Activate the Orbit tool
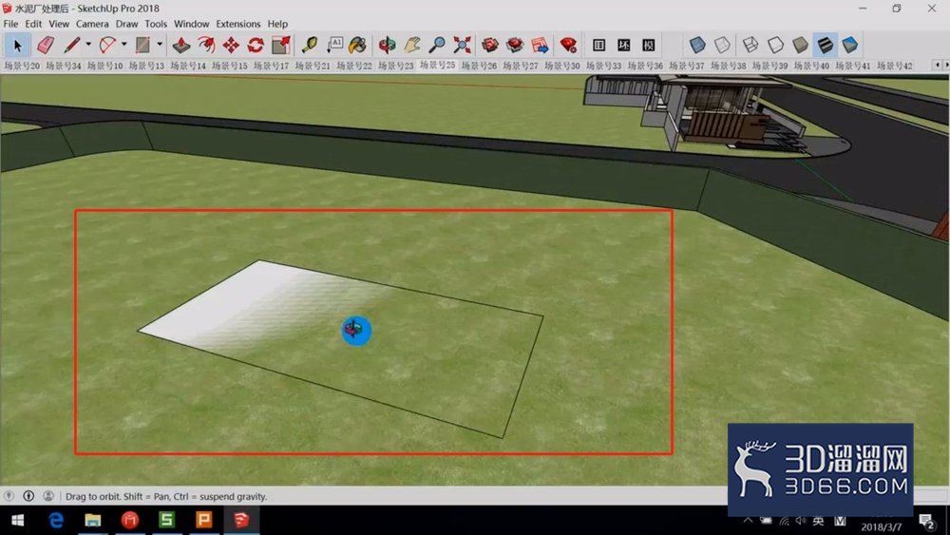950x535 pixels. [388, 45]
